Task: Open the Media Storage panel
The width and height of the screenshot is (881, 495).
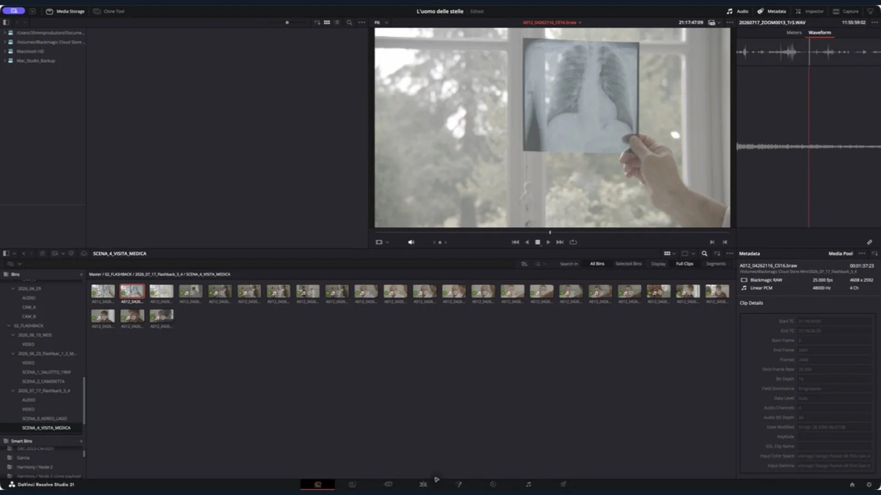Action: click(65, 11)
